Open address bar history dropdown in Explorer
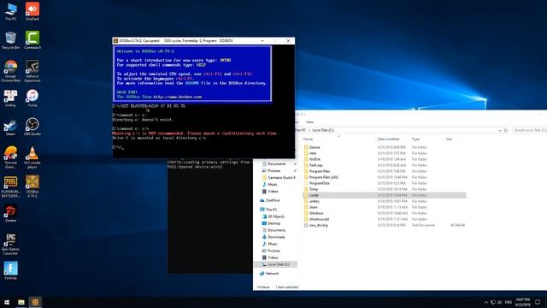This screenshot has width=547, height=308. tap(499, 130)
